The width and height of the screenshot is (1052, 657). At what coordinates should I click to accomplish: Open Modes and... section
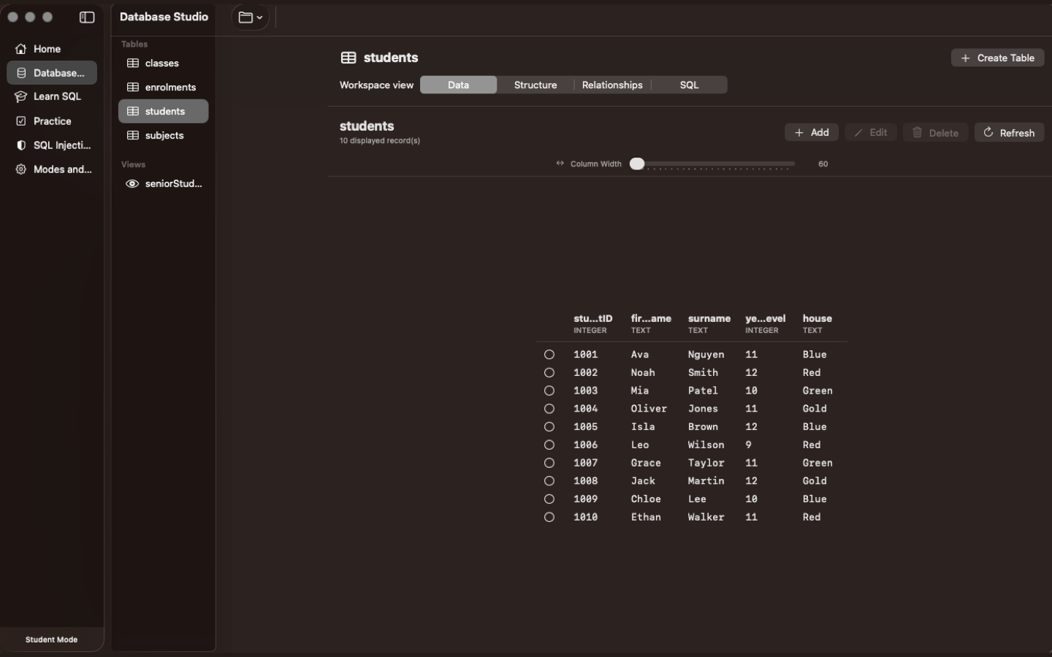(52, 169)
